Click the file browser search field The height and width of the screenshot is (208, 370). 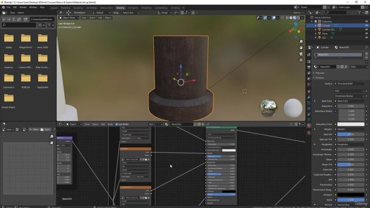pos(19,25)
